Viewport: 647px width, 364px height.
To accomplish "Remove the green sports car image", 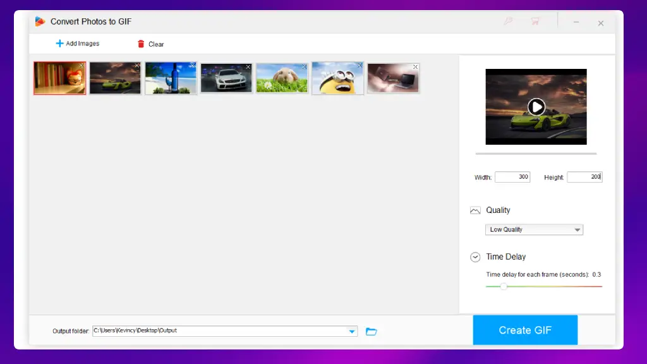I will click(x=137, y=66).
